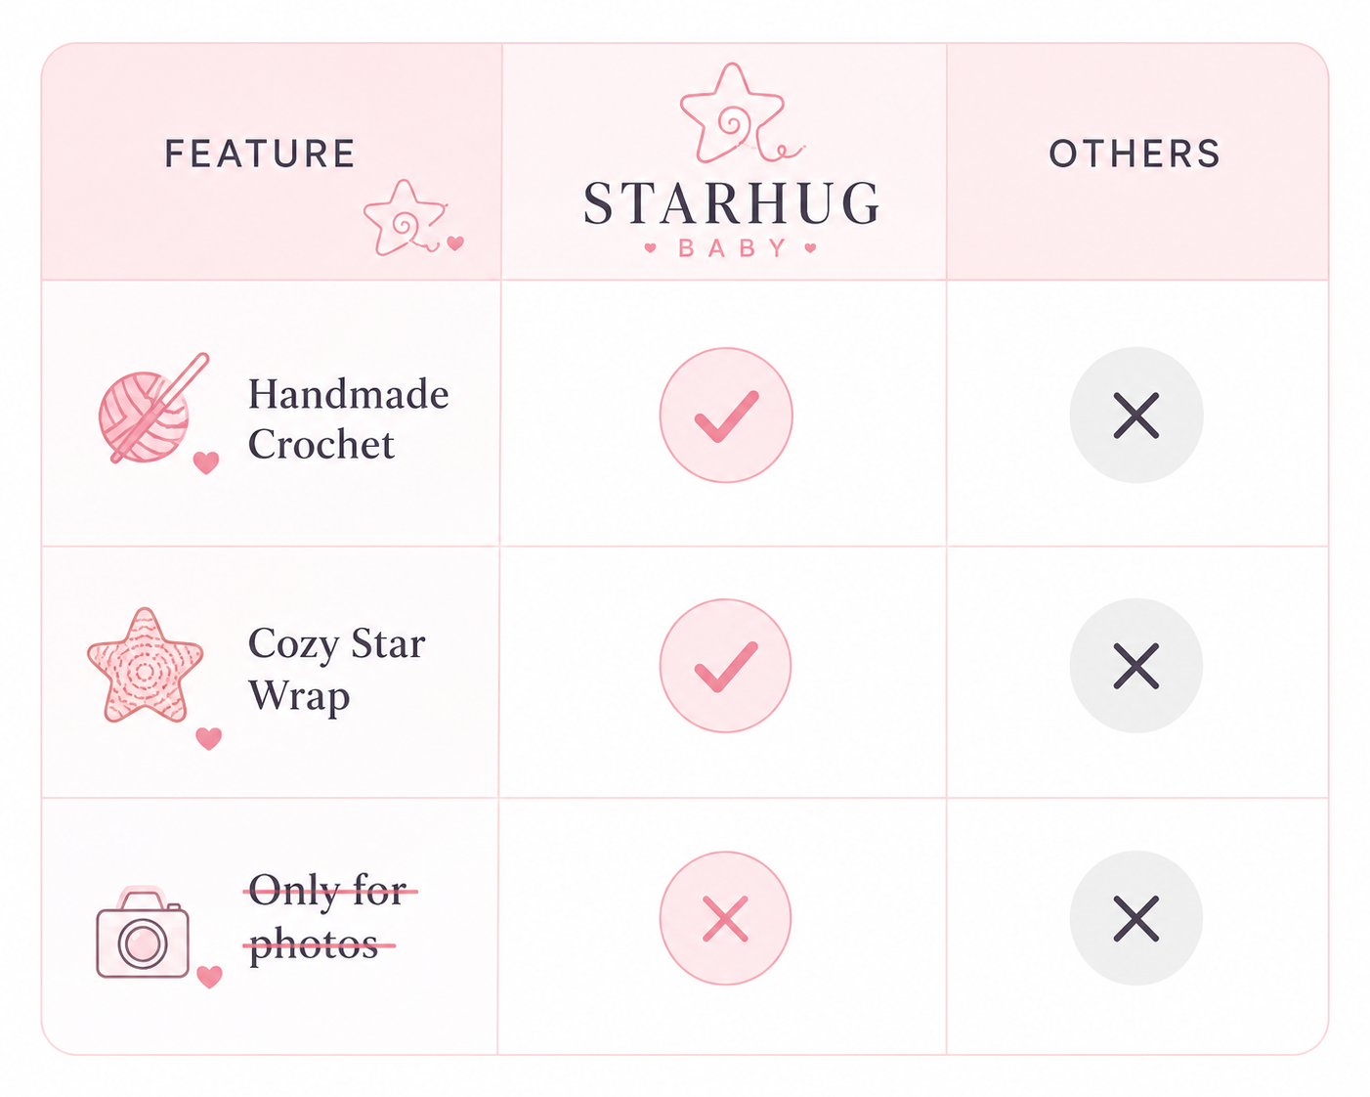Click the heart beside the camera icon
The image size is (1370, 1097).
pos(209,976)
